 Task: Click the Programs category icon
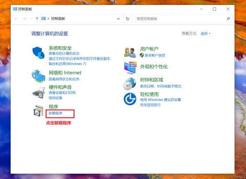(x=39, y=110)
